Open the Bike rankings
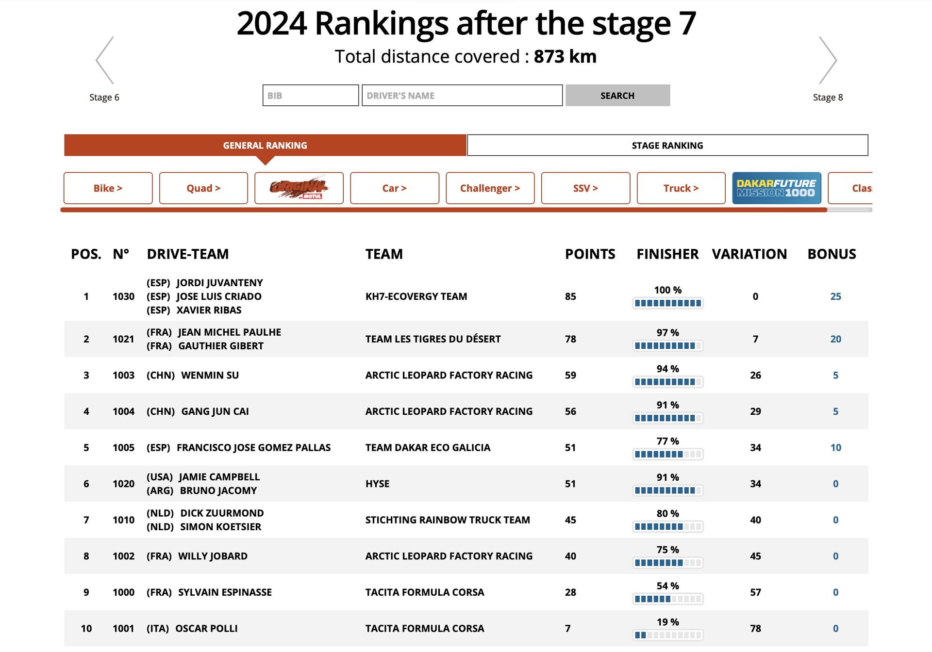Image resolution: width=932 pixels, height=652 pixels. pyautogui.click(x=108, y=188)
